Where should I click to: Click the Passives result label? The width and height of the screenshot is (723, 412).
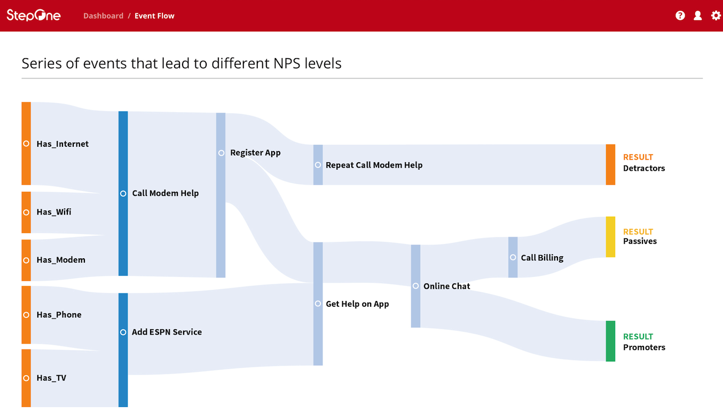(x=640, y=241)
